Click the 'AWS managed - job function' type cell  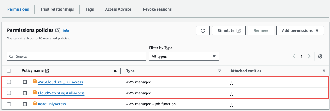click(x=151, y=104)
